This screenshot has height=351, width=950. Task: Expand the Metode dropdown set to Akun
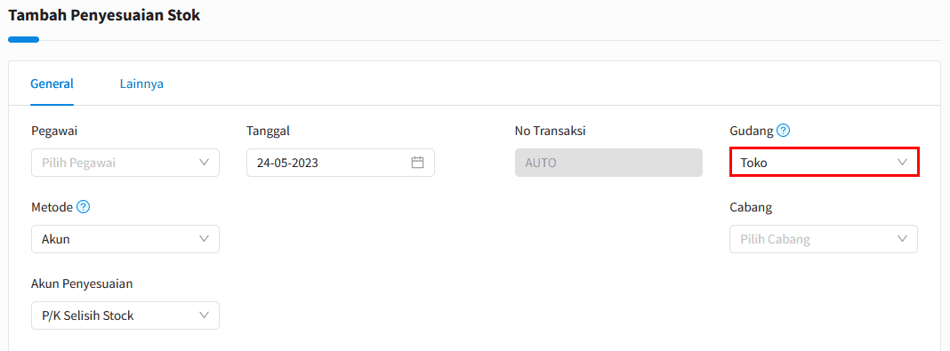[125, 239]
